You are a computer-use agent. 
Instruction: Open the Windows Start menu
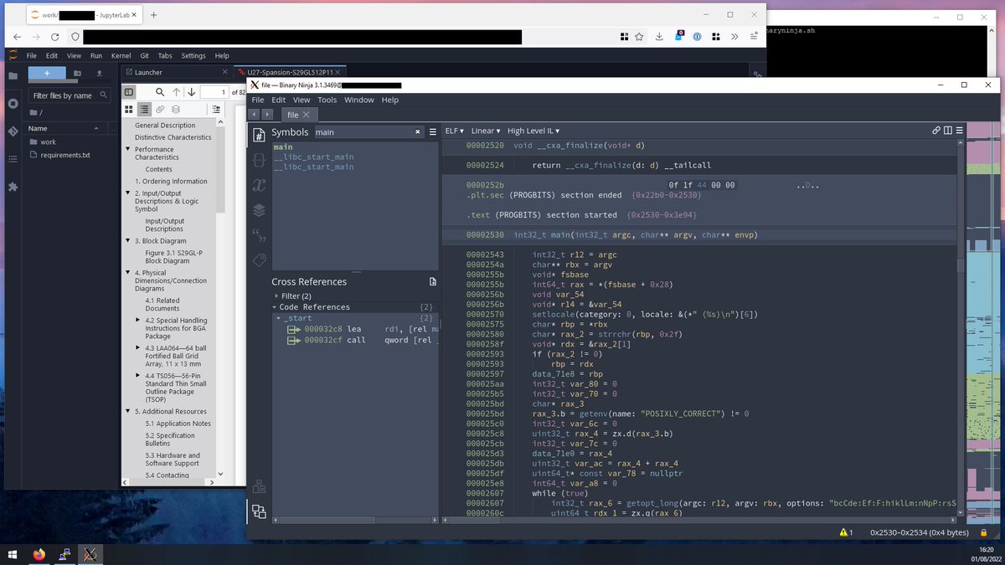point(12,554)
